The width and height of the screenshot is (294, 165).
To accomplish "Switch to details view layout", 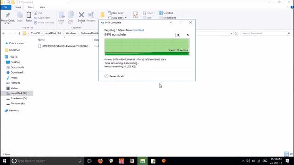I will (x=286, y=154).
